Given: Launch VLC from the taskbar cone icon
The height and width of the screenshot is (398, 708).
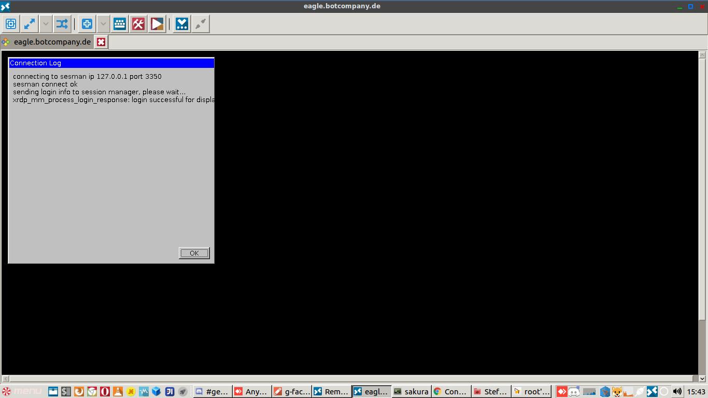Looking at the screenshot, I should [118, 391].
